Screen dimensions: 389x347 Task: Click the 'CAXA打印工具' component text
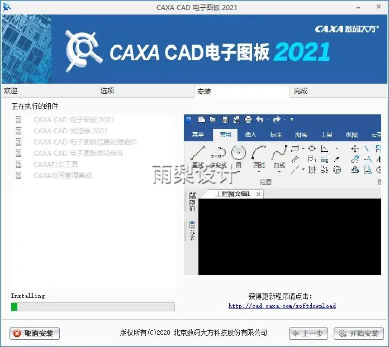pyautogui.click(x=56, y=164)
